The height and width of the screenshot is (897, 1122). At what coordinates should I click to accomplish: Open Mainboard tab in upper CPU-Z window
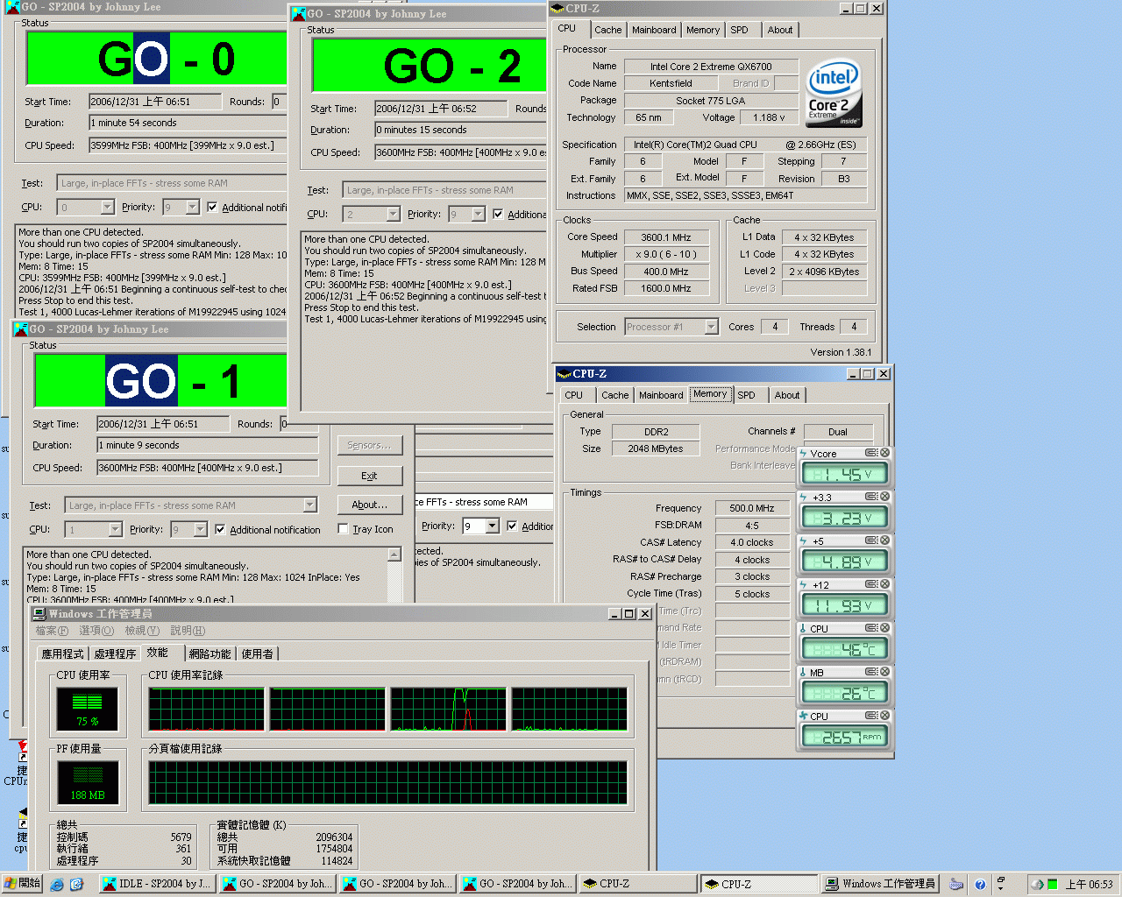point(654,30)
